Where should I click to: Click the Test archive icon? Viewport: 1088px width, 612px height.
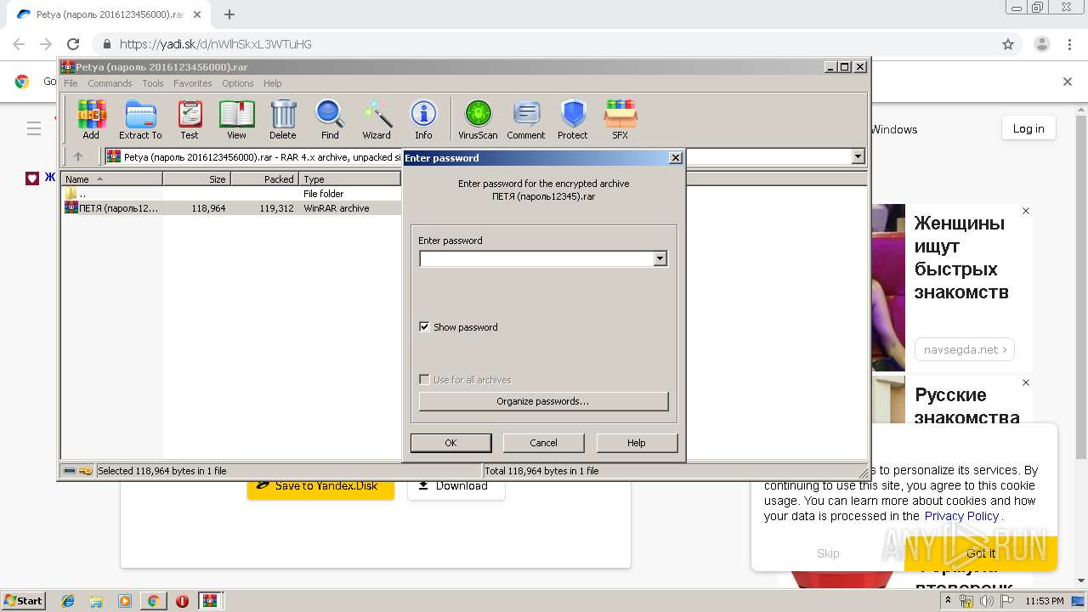[190, 119]
